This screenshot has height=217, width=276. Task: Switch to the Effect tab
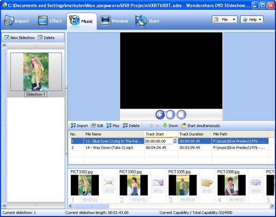click(50, 21)
